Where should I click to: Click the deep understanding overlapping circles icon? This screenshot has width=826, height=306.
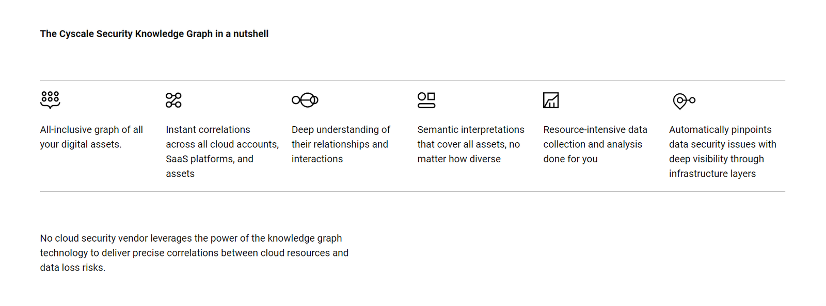tap(305, 100)
